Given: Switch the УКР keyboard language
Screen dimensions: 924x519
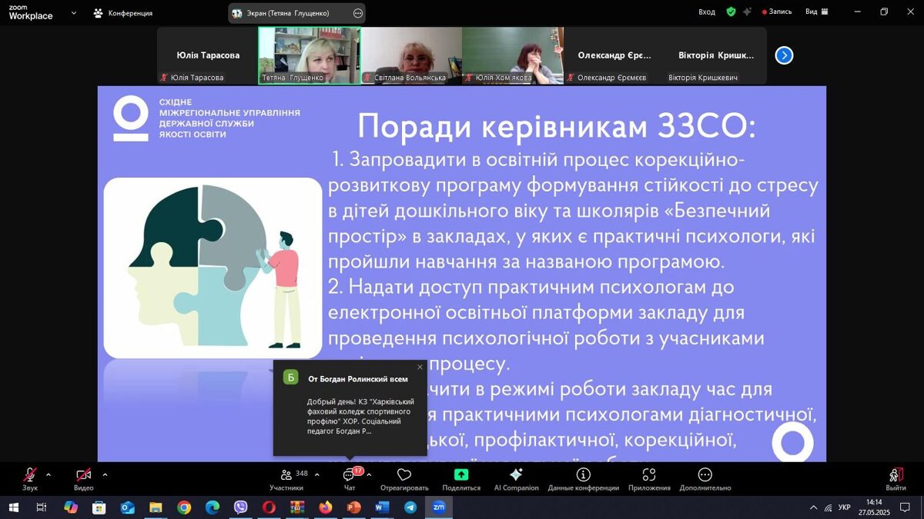Looking at the screenshot, I should pyautogui.click(x=845, y=507).
